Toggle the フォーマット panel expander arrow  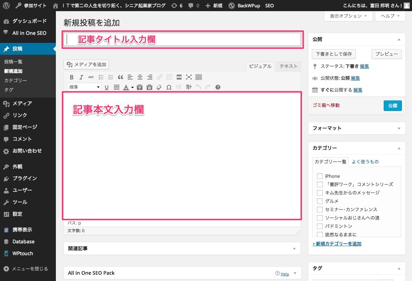pyautogui.click(x=399, y=128)
